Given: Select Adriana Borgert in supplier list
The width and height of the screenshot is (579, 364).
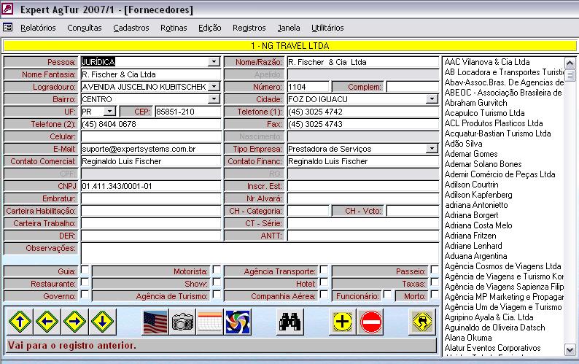Looking at the screenshot, I should [471, 215].
